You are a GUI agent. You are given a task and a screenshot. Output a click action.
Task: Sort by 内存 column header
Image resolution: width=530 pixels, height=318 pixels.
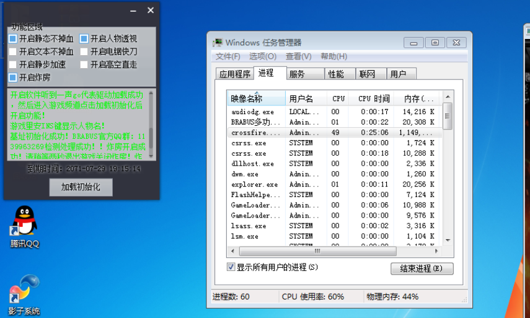[x=417, y=99]
